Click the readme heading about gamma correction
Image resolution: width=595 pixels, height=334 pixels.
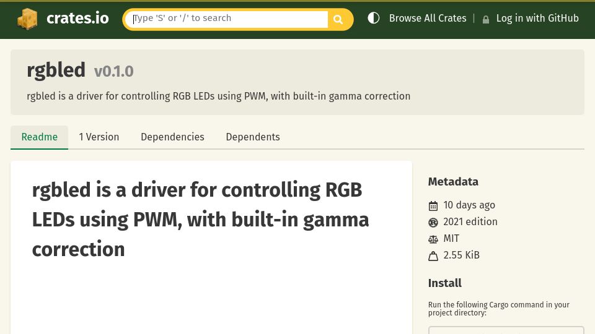[200, 220]
